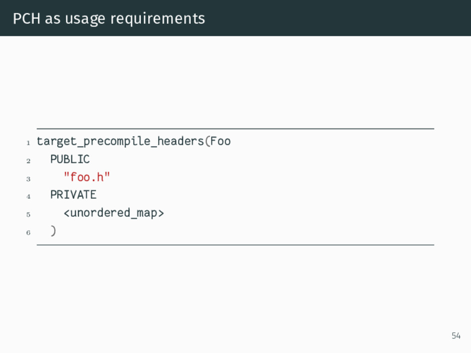Click the dark header bar

(x=235, y=18)
